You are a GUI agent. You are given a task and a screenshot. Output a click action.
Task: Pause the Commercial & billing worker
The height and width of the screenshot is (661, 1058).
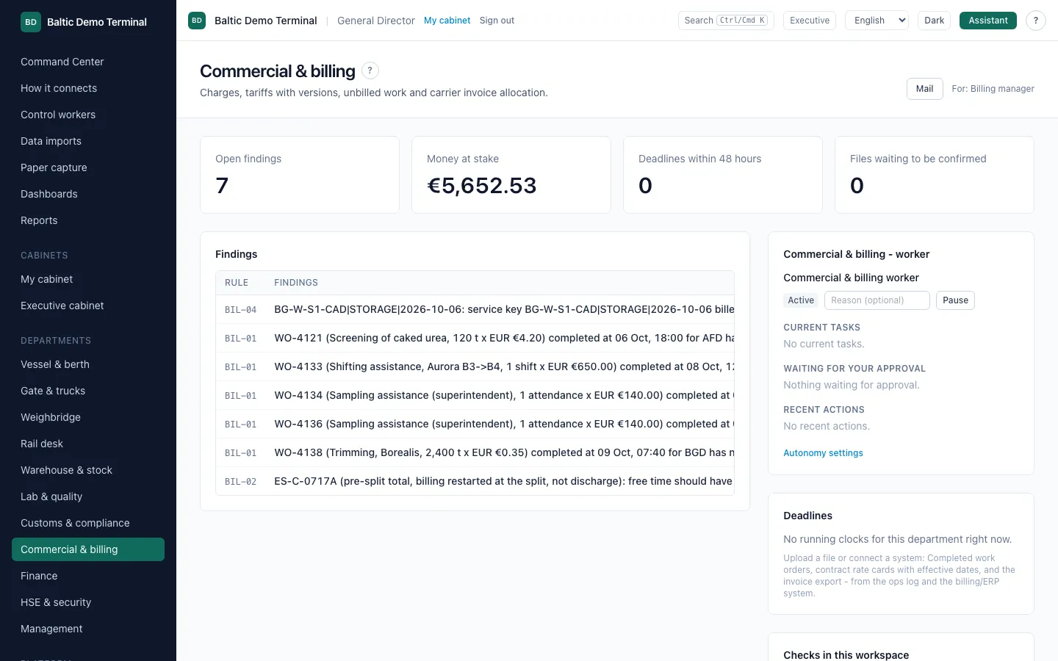click(x=955, y=300)
